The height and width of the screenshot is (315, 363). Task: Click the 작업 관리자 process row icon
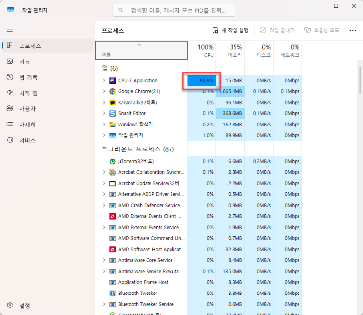112,135
